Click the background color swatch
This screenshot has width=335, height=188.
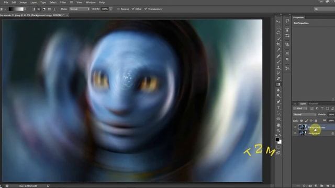click(x=280, y=142)
